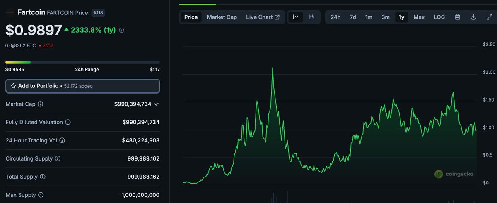Set chart range to 24h

pyautogui.click(x=335, y=17)
